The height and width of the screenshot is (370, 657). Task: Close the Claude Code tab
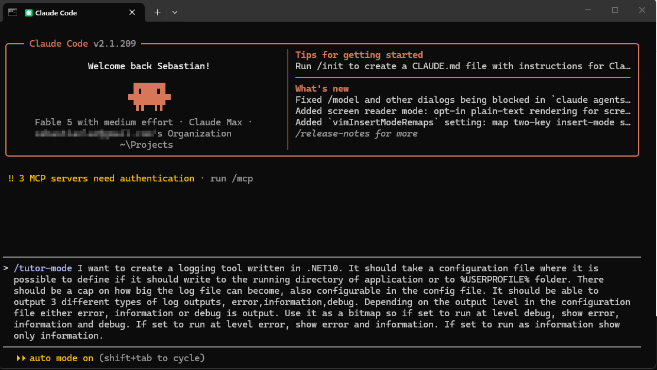coord(132,12)
